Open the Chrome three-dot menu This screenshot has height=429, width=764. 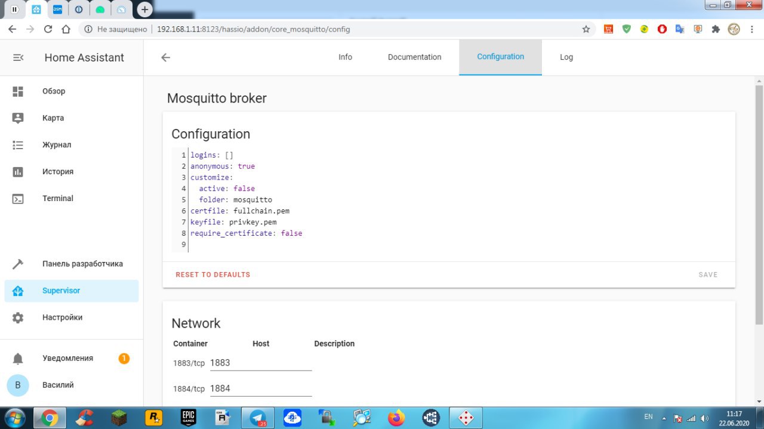point(753,29)
